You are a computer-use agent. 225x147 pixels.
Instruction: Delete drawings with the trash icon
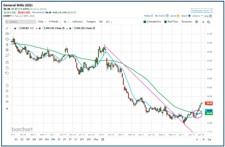(7, 85)
